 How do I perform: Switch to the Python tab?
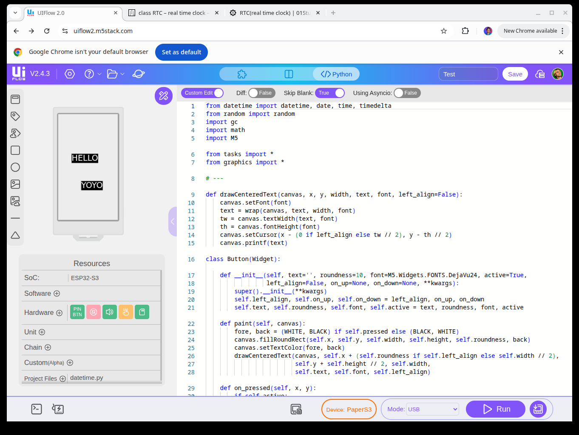(336, 74)
